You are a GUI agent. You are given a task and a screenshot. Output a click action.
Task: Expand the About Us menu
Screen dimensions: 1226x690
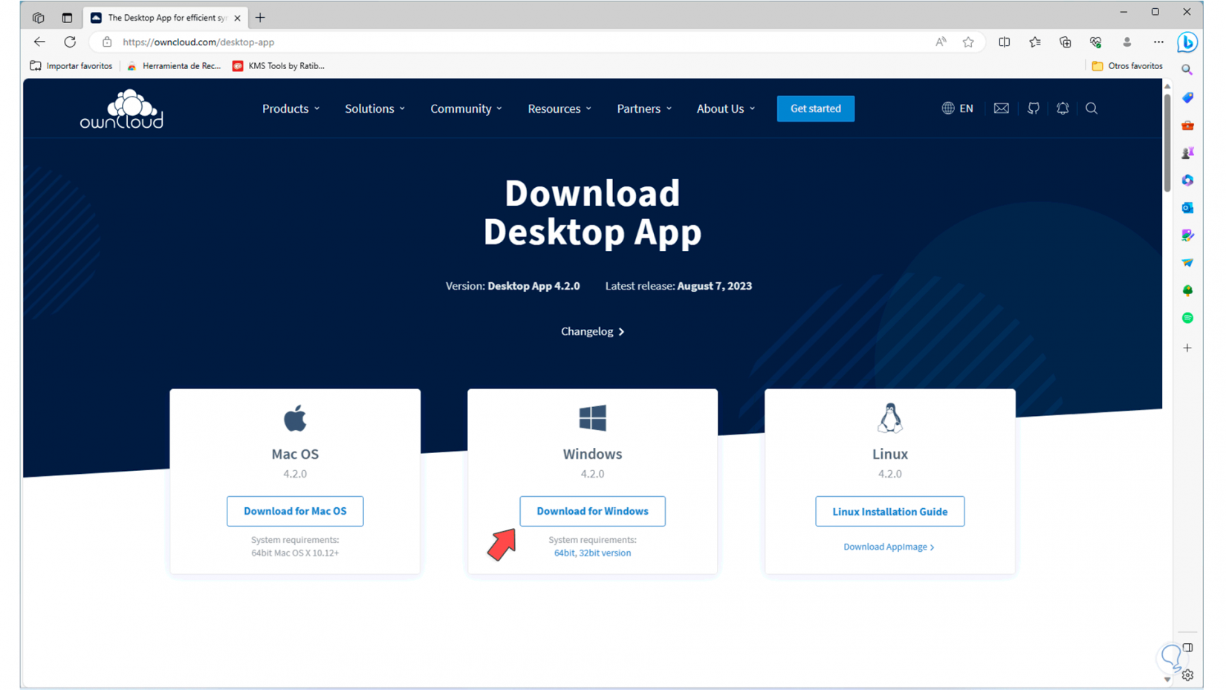tap(726, 108)
